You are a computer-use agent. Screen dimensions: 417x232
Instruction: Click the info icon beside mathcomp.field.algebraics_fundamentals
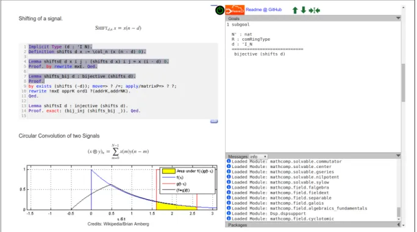[229, 208]
